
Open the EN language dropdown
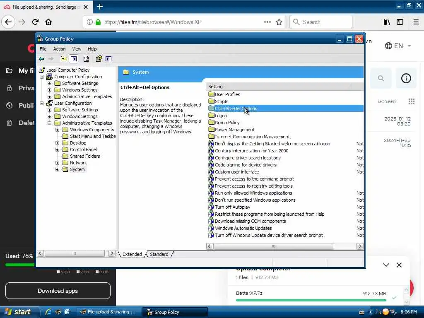tap(398, 46)
